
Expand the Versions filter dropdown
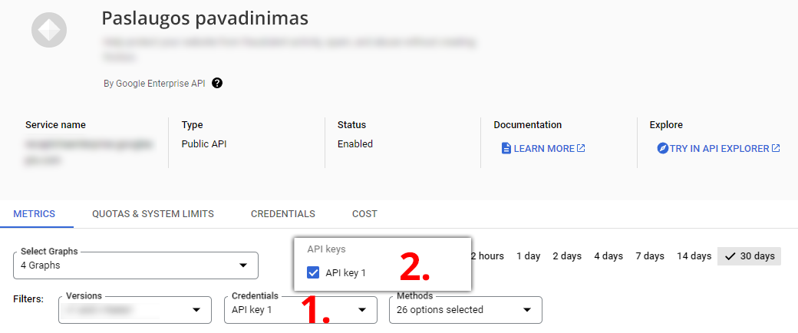click(135, 310)
